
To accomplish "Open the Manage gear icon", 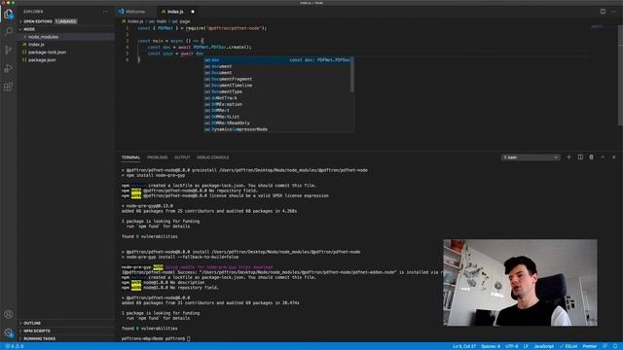I will coord(9,332).
